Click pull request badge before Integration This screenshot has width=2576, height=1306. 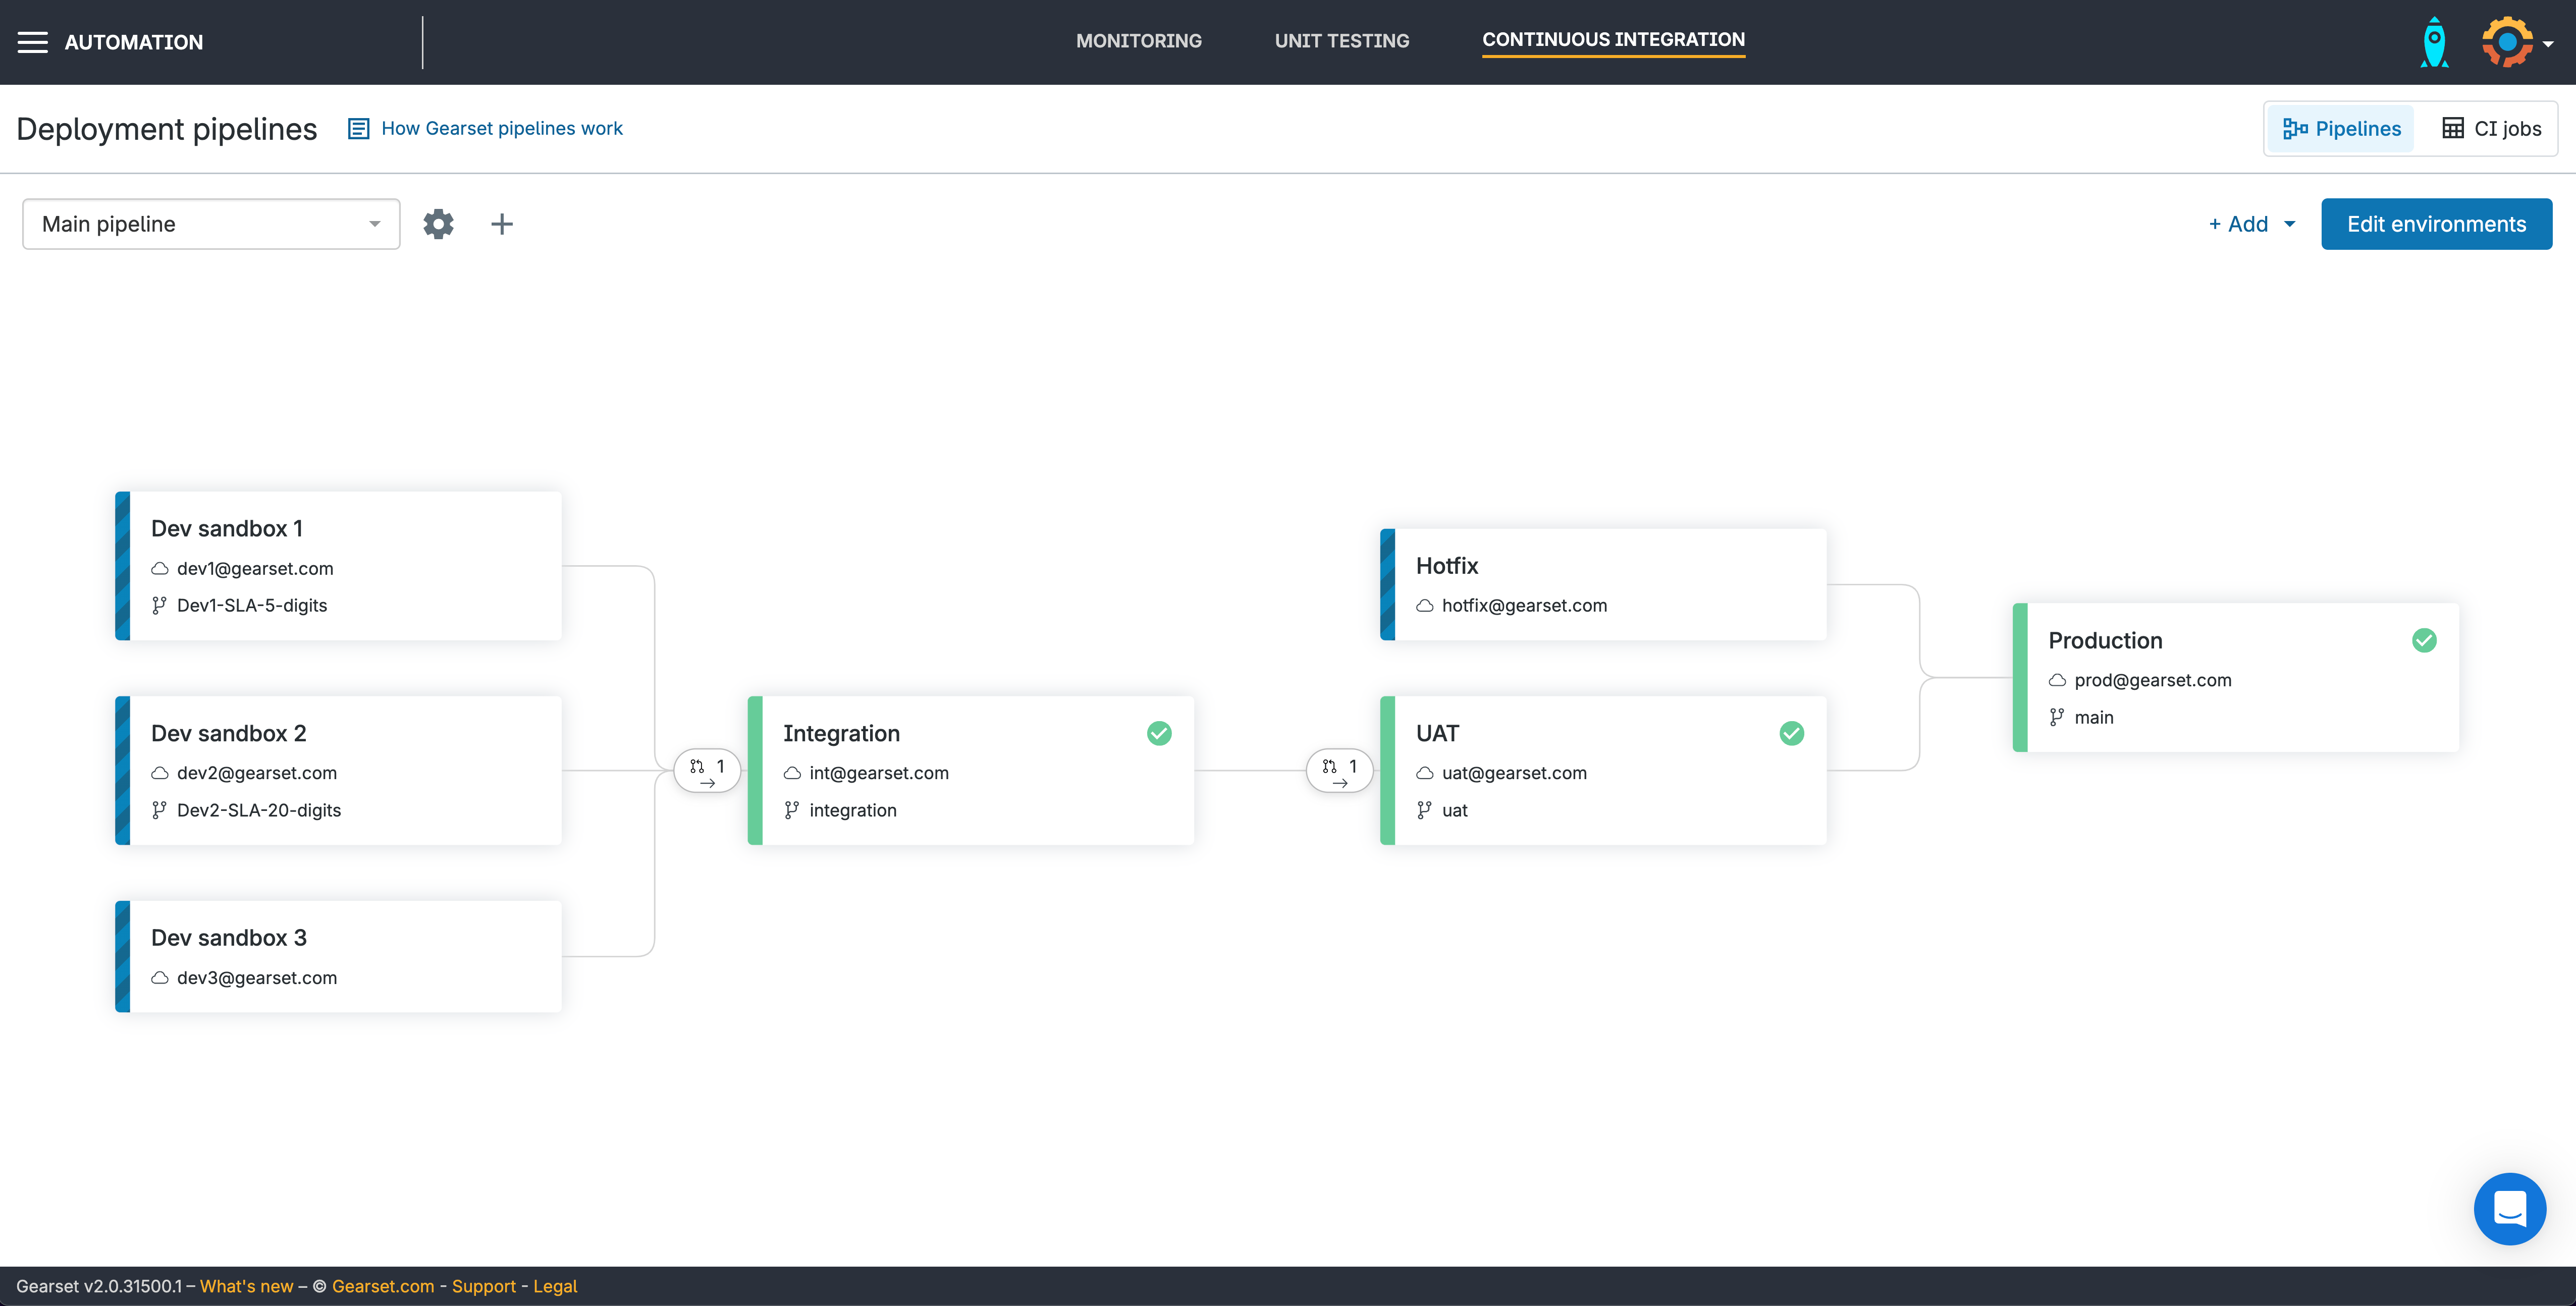pos(707,770)
